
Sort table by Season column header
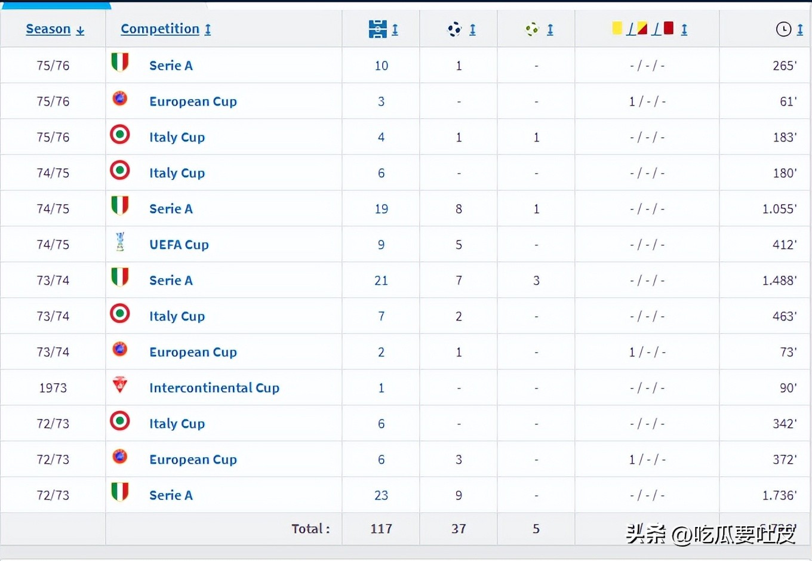[48, 29]
